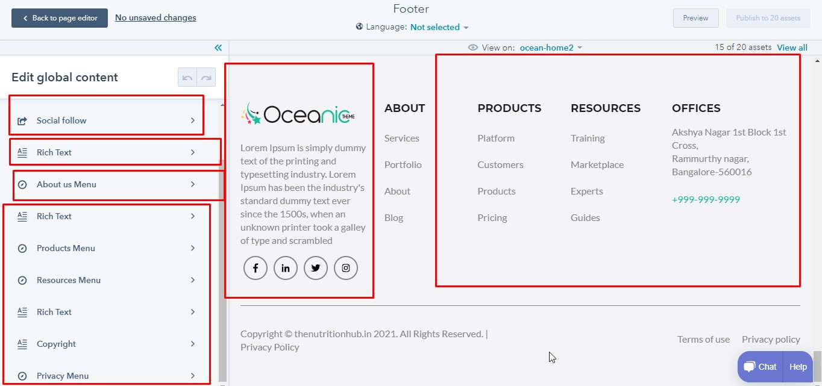Viewport: 822px width, 386px height.
Task: Click the LinkedIn social icon
Action: [286, 268]
